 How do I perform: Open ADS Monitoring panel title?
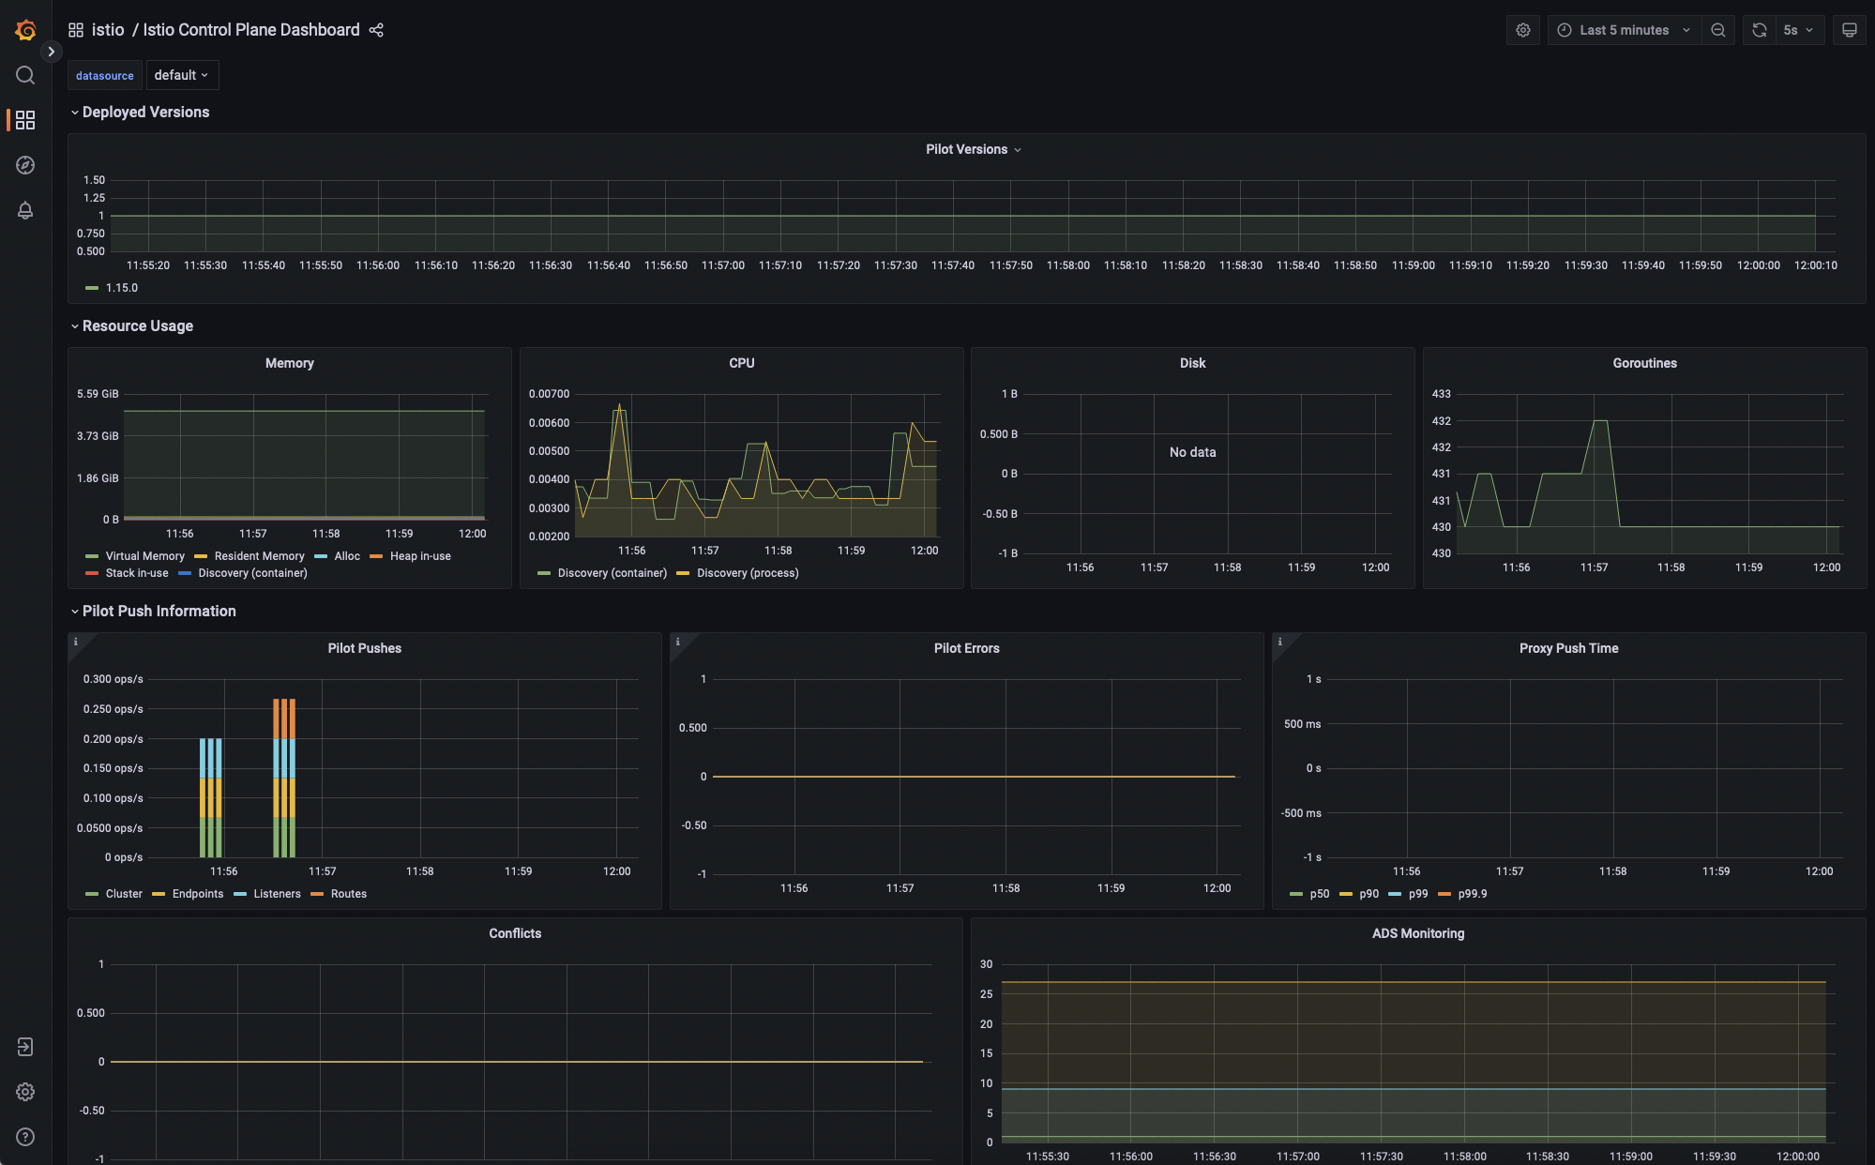coord(1417,933)
